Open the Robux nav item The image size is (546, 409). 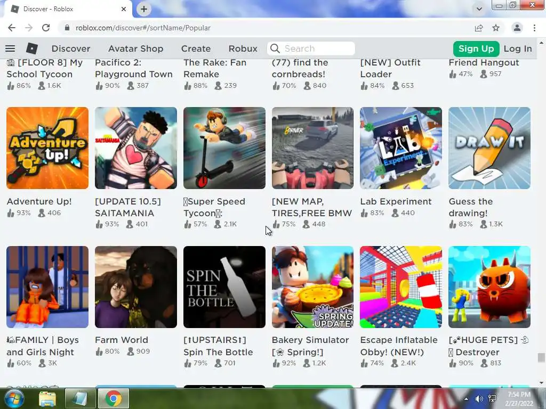point(243,48)
